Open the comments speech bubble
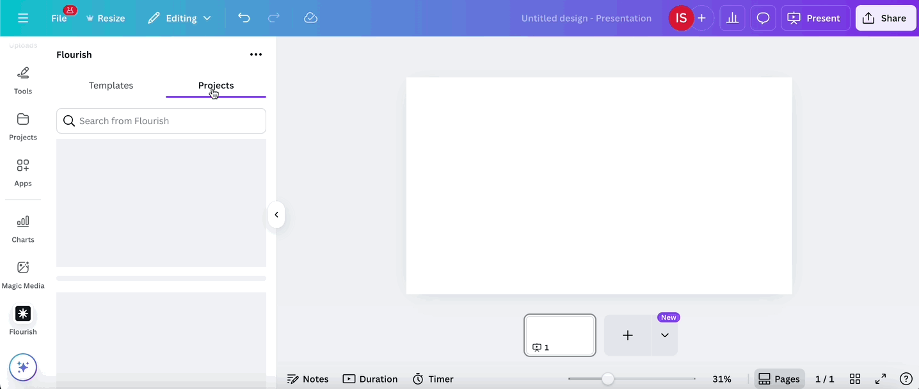Viewport: 919px width, 389px height. coord(763,18)
